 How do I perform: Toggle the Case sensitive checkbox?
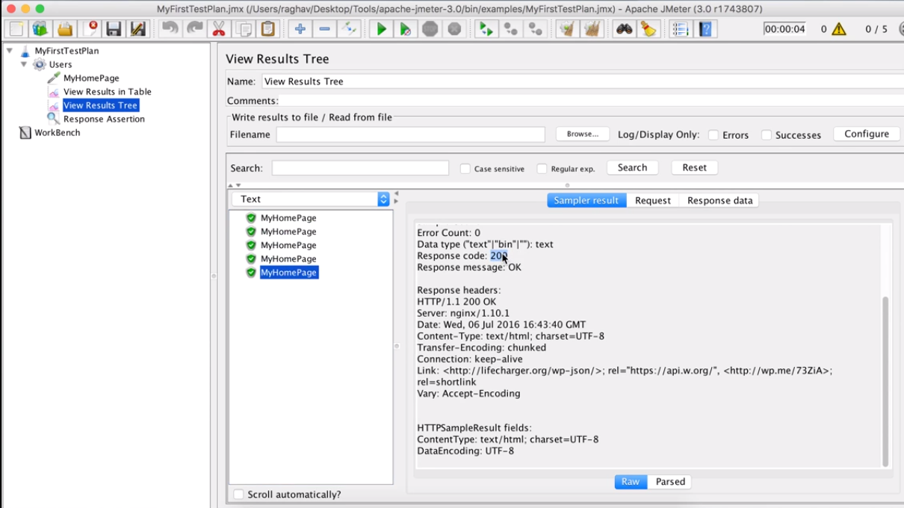click(465, 169)
